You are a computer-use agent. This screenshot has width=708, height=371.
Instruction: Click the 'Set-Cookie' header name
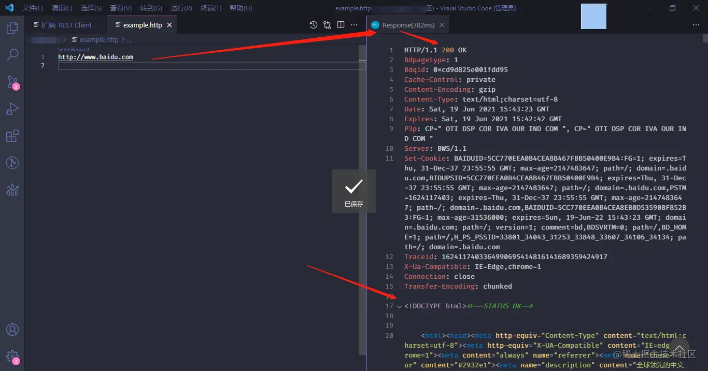(x=425, y=159)
